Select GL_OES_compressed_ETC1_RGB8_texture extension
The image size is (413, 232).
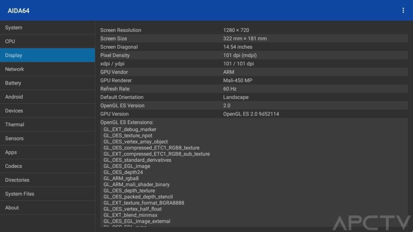(x=152, y=148)
